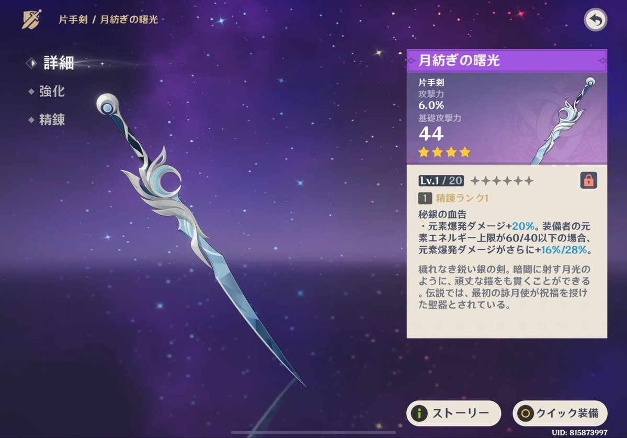Click the ascension stars row

point(502,181)
